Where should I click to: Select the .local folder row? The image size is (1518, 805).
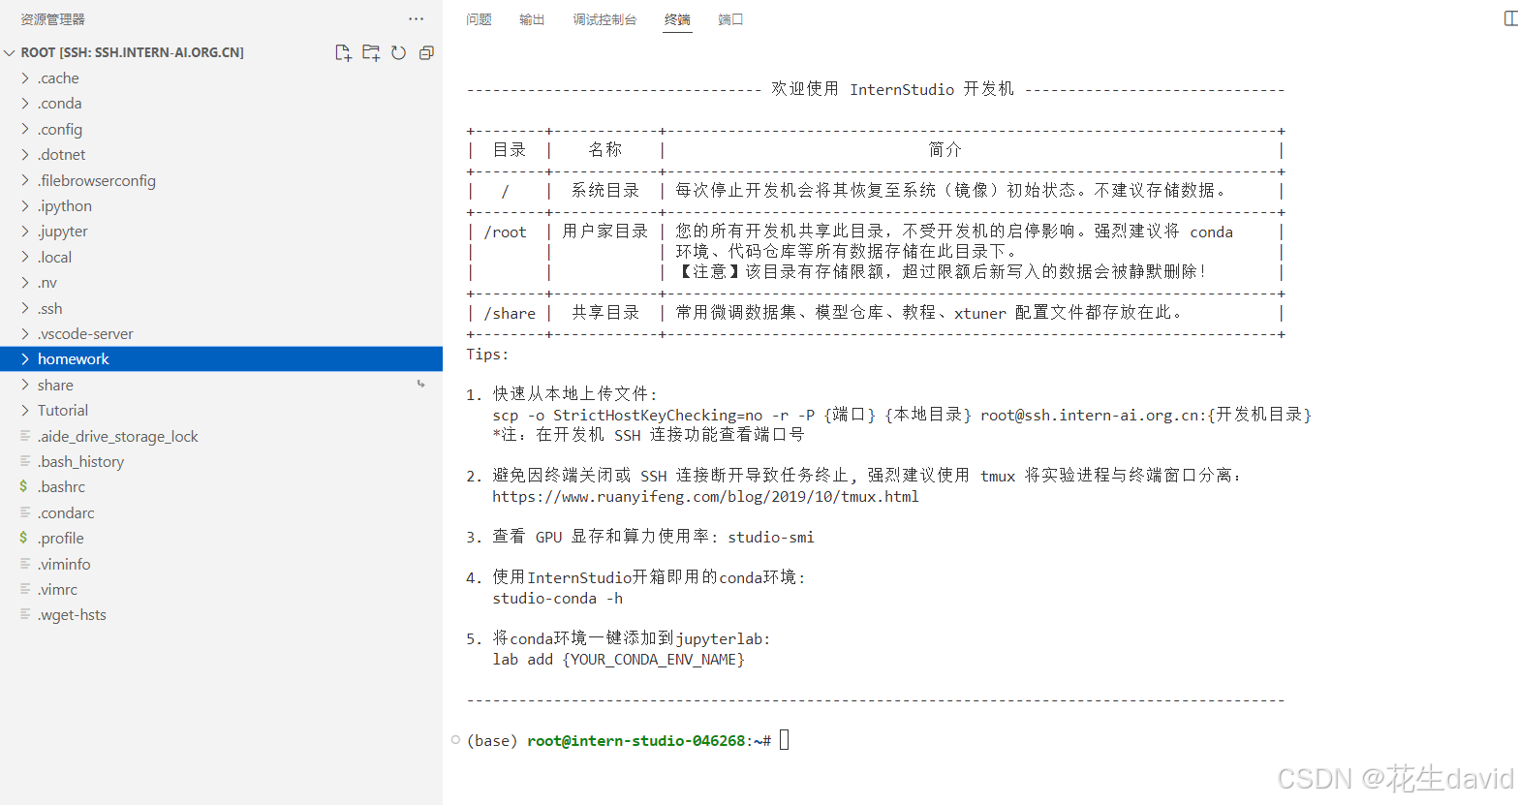[x=221, y=257]
